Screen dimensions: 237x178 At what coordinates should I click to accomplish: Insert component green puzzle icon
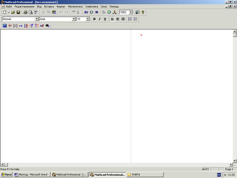coord(109,12)
